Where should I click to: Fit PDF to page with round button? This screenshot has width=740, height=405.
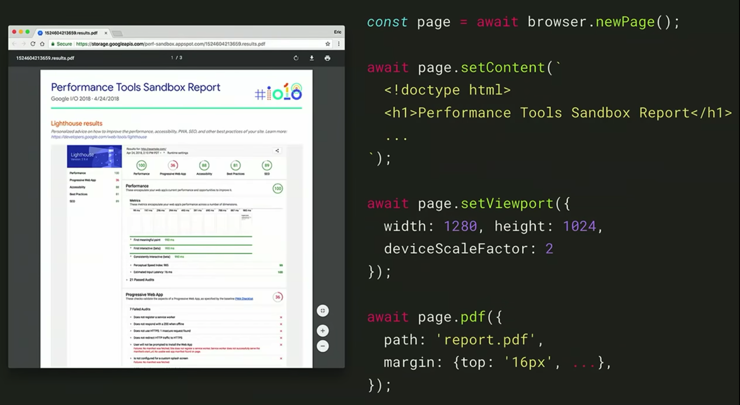[x=323, y=311]
